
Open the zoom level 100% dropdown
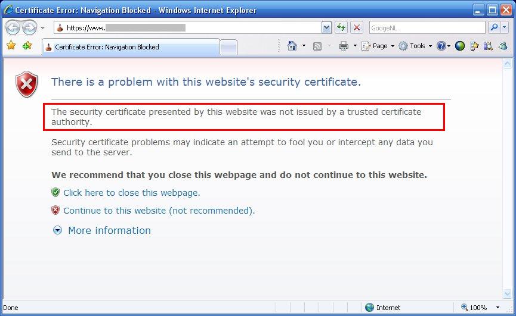(497, 308)
